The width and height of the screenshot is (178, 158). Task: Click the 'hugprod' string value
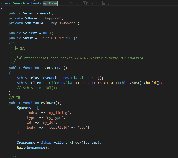[x=52, y=18]
